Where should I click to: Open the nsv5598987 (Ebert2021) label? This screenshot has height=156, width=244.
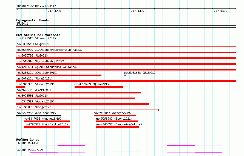tap(114, 119)
